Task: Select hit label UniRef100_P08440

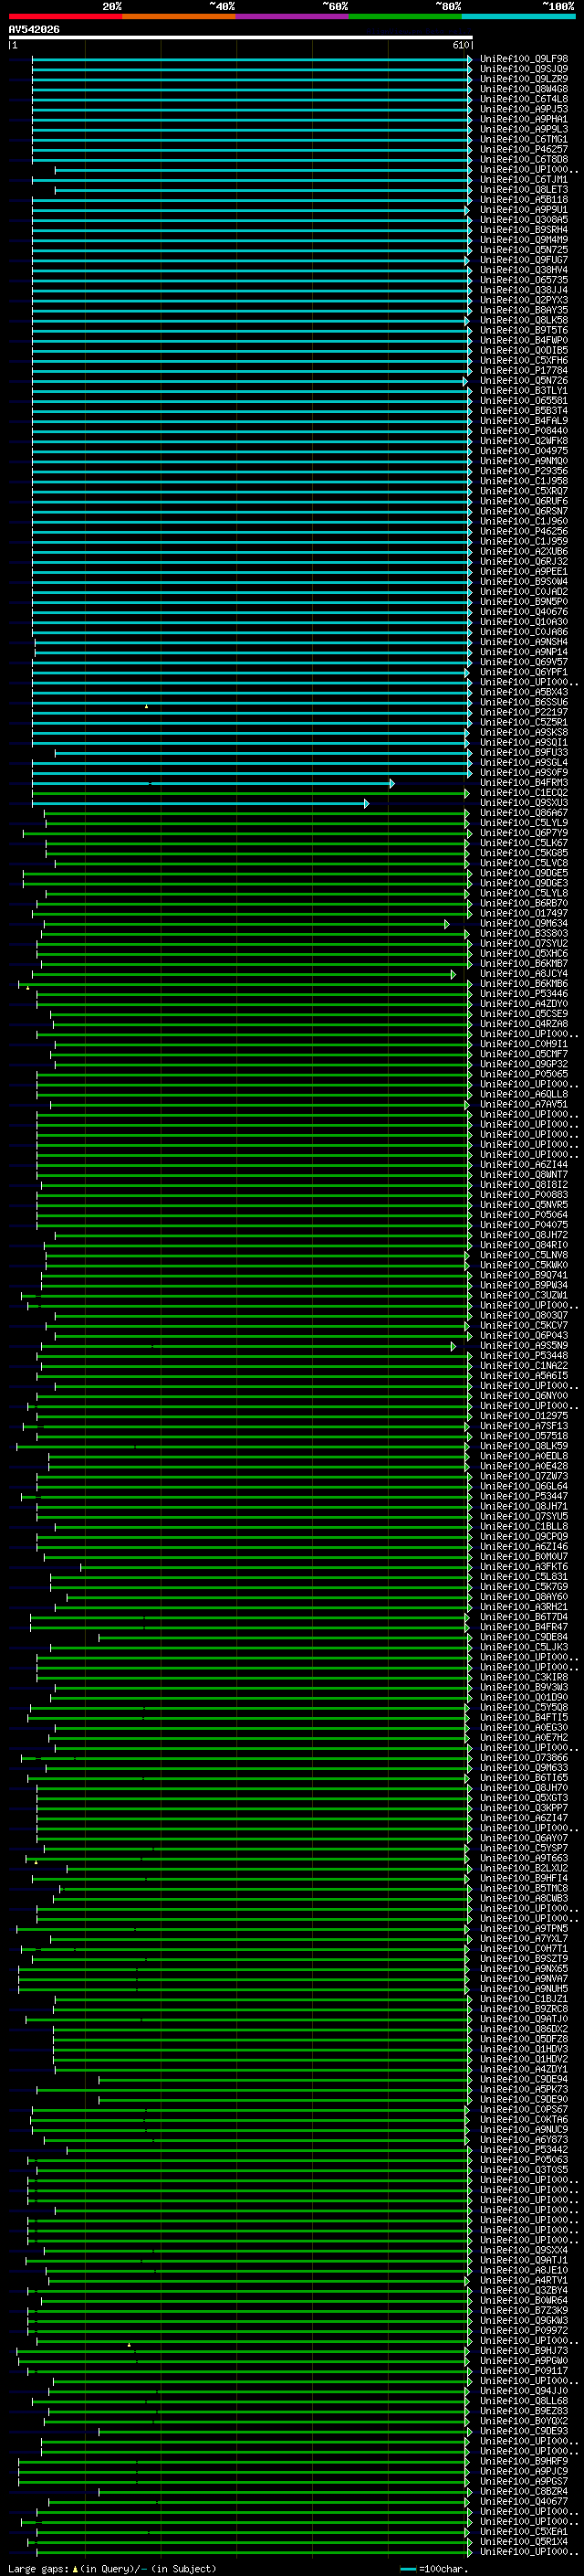Action: [524, 431]
